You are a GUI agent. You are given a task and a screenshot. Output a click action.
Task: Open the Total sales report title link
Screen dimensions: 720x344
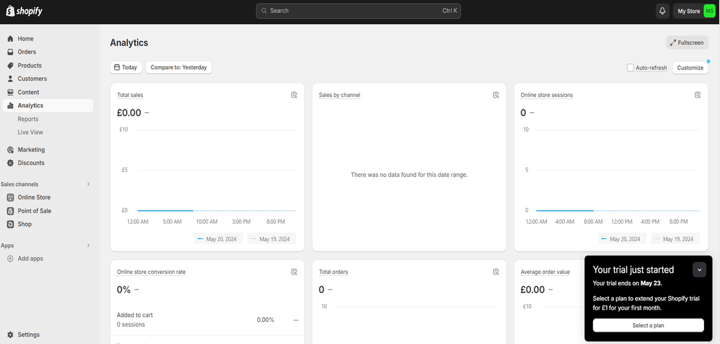130,95
